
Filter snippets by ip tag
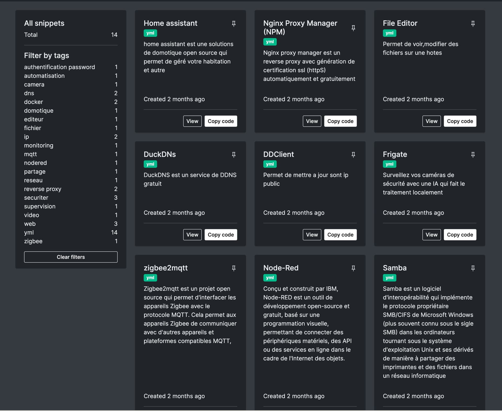click(x=71, y=137)
